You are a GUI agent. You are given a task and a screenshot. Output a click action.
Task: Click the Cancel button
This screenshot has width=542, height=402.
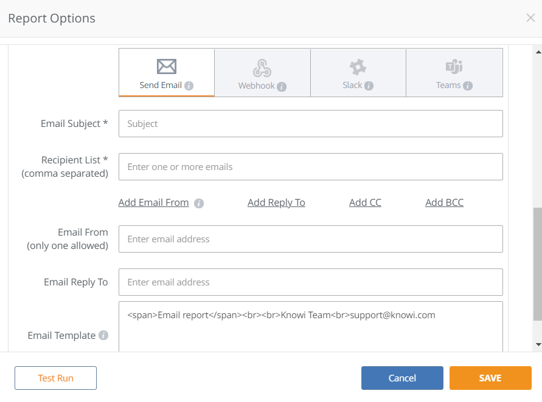click(402, 378)
